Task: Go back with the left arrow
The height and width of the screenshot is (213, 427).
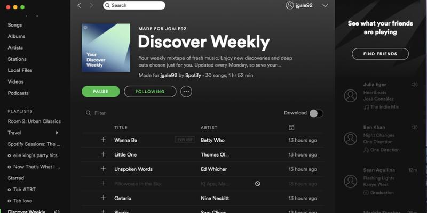Action: tap(79, 5)
